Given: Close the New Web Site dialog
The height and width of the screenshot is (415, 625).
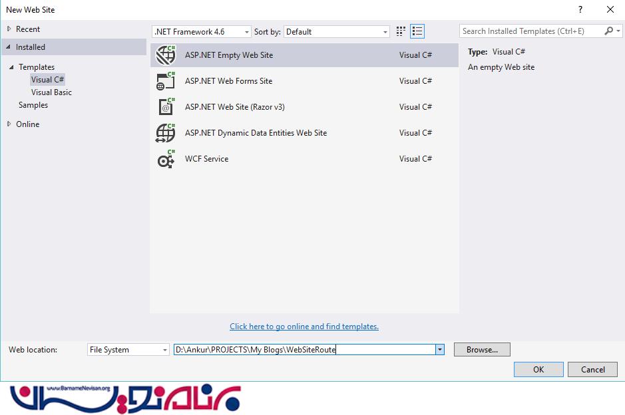Looking at the screenshot, I should [610, 9].
